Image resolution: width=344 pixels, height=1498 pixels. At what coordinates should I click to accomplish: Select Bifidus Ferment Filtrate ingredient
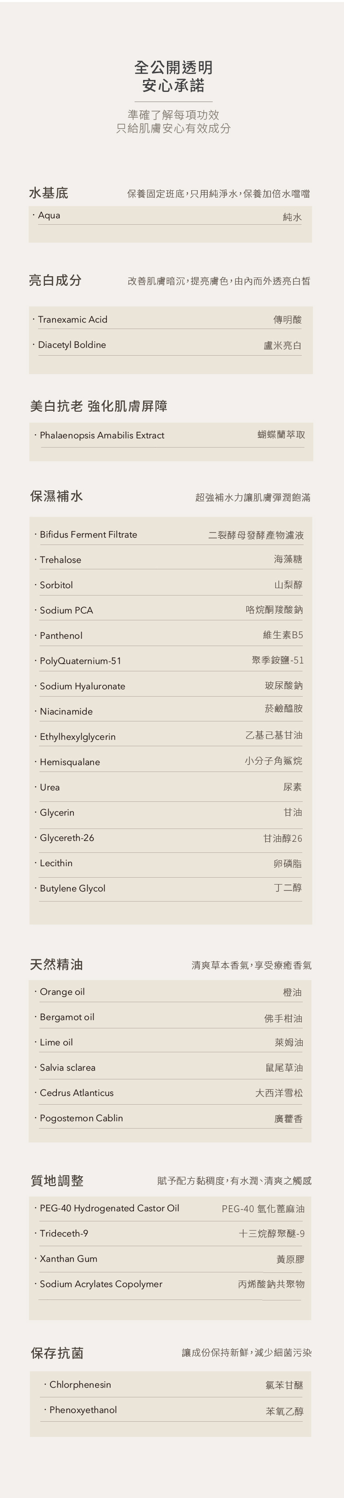click(88, 535)
